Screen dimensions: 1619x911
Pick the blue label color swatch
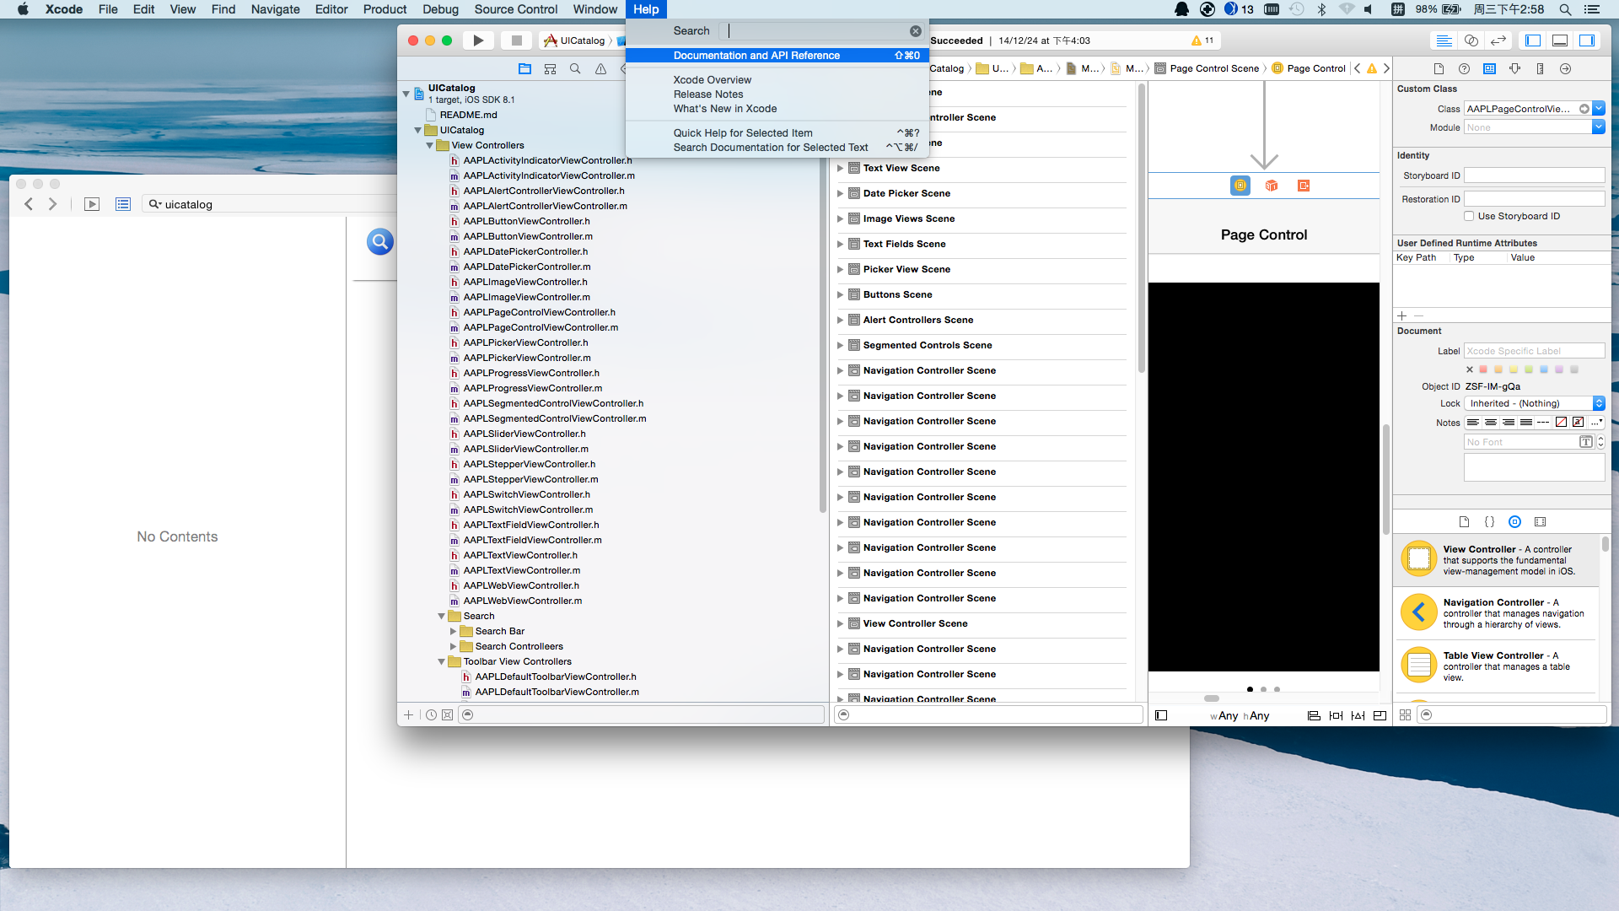[1544, 369]
